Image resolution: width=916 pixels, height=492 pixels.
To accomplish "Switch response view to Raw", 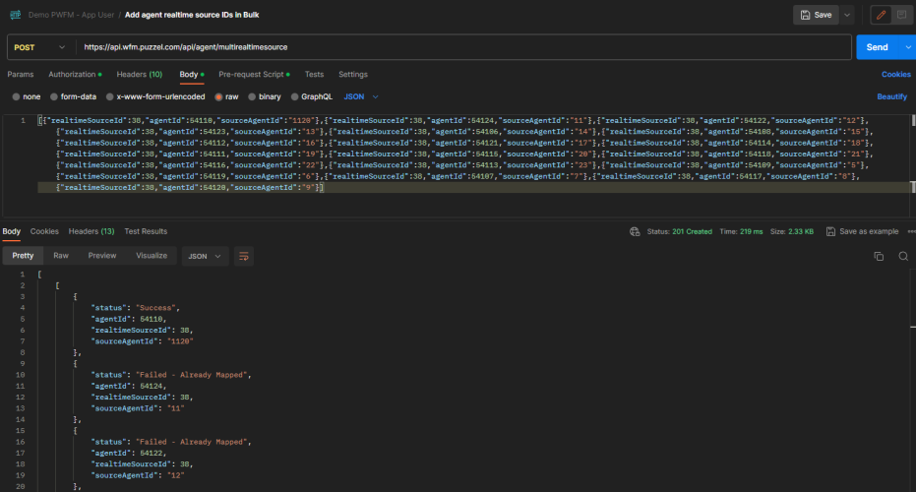I will point(61,256).
